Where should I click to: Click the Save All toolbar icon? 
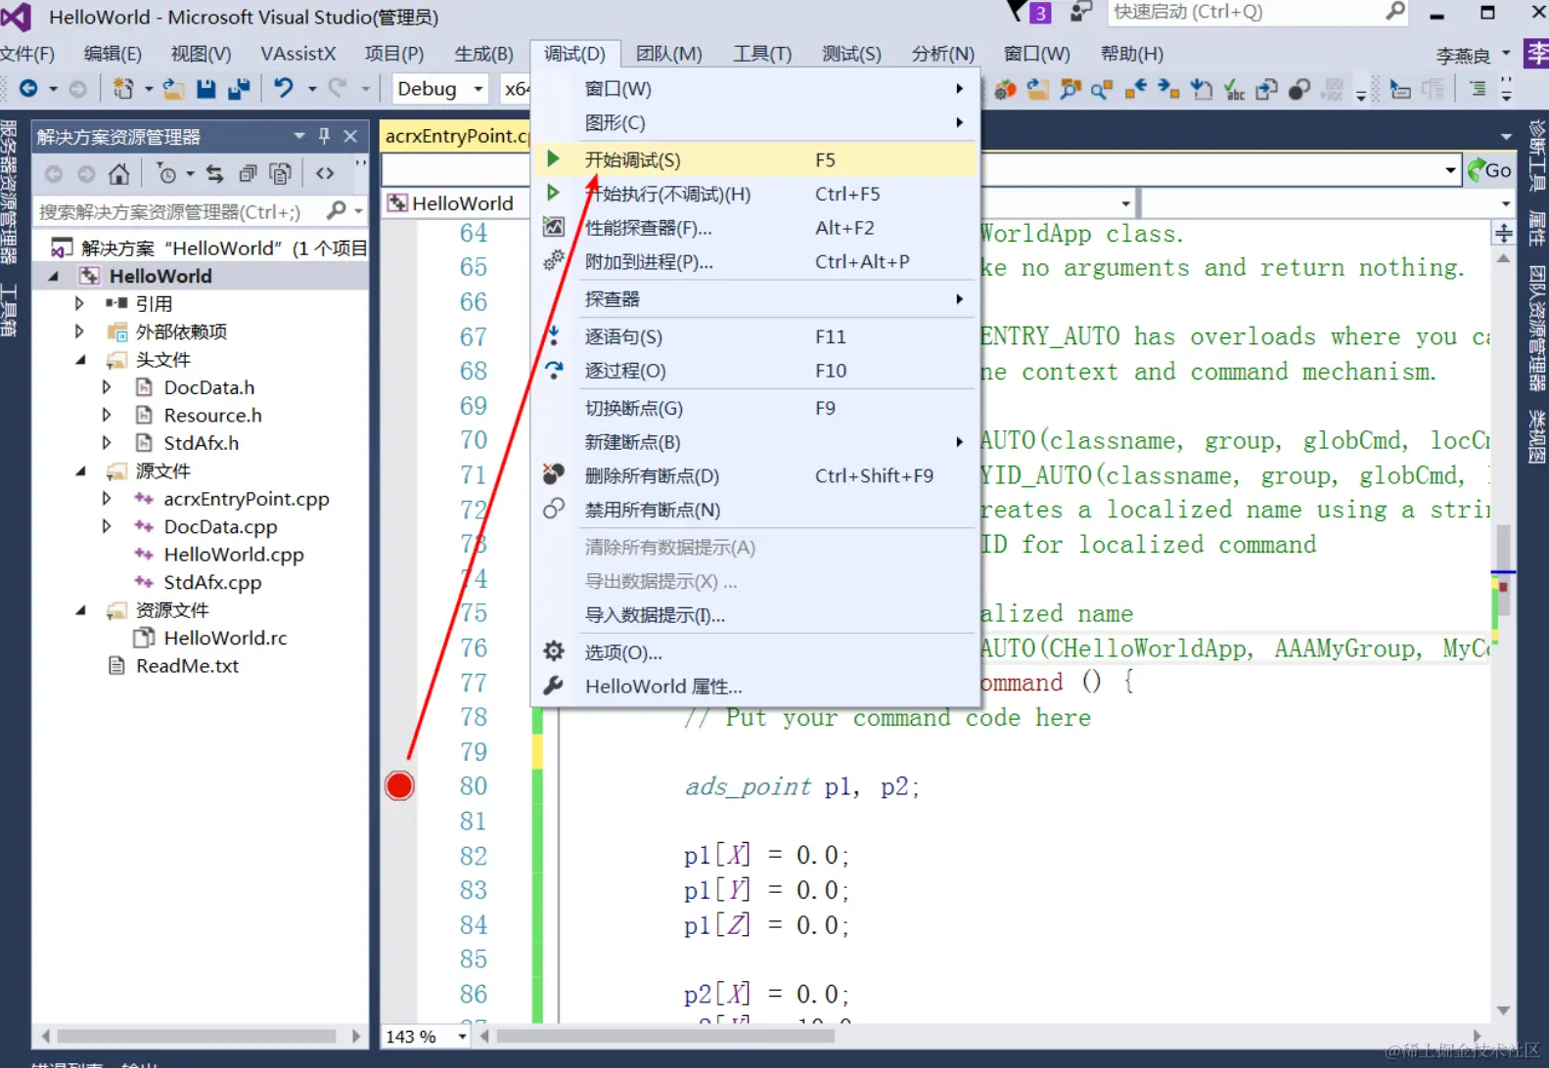pyautogui.click(x=239, y=89)
